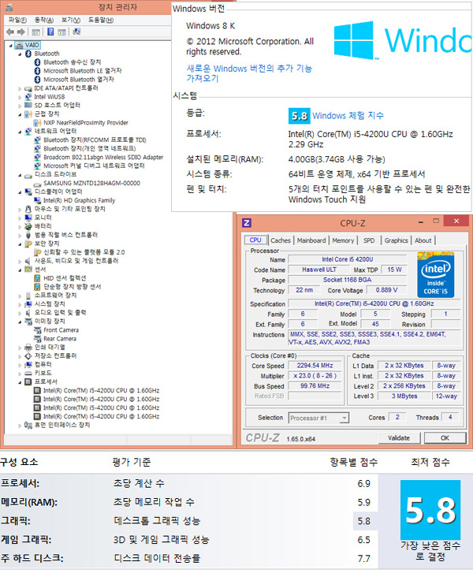Collapse the 프로세서 category
Screen dimensions: 473x573
(20, 382)
